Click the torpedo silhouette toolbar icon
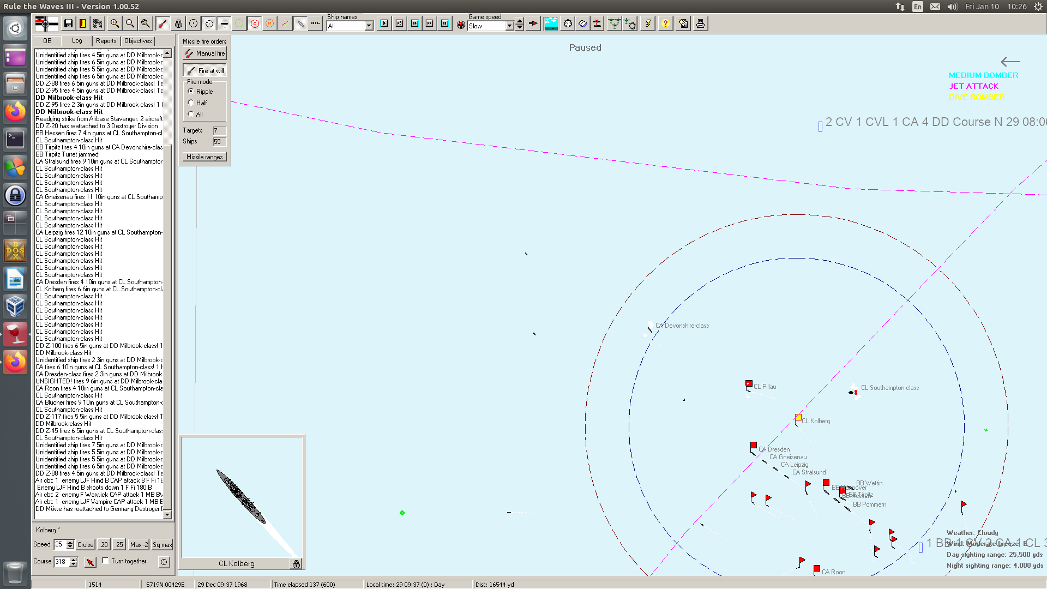The height and width of the screenshot is (589, 1047). [300, 23]
